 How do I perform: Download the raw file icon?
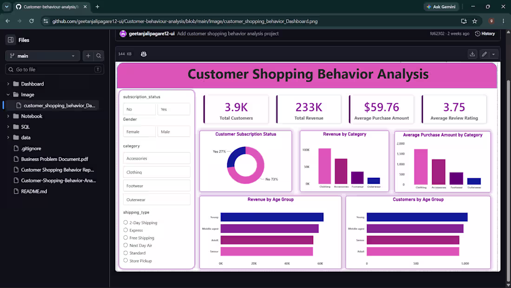tap(472, 54)
